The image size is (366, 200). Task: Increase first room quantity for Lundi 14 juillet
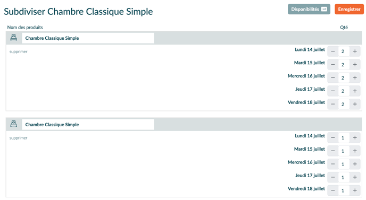(355, 51)
